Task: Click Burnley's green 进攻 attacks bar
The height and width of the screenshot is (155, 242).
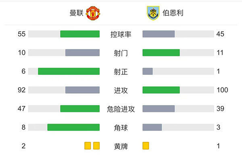Action: click(x=161, y=90)
